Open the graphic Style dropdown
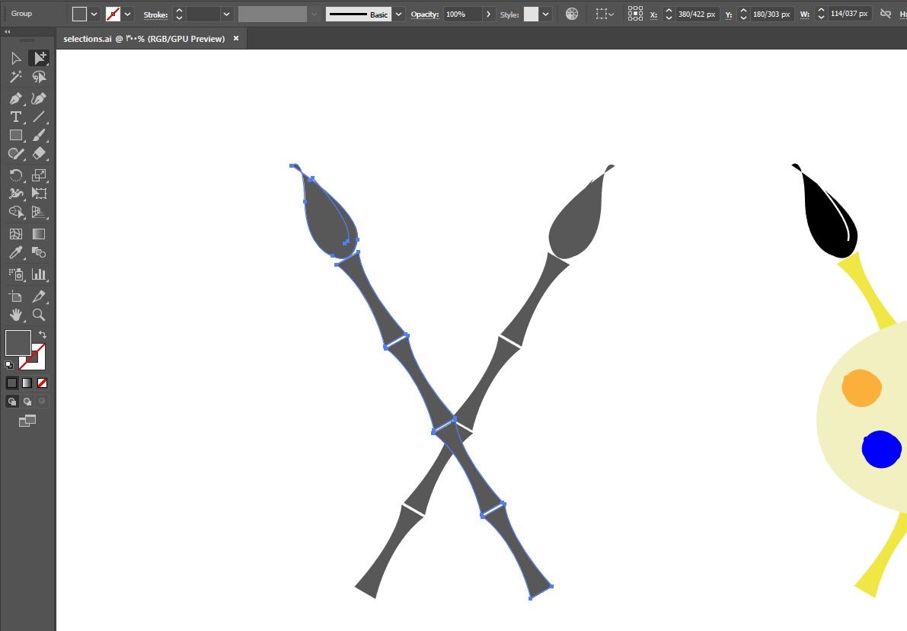This screenshot has height=631, width=907. pos(545,14)
